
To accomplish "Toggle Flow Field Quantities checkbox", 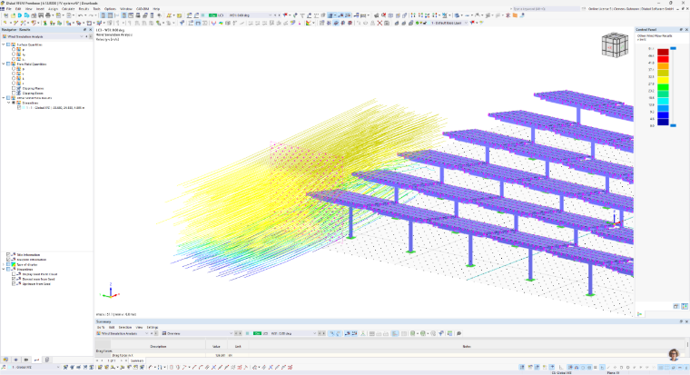I will point(8,64).
